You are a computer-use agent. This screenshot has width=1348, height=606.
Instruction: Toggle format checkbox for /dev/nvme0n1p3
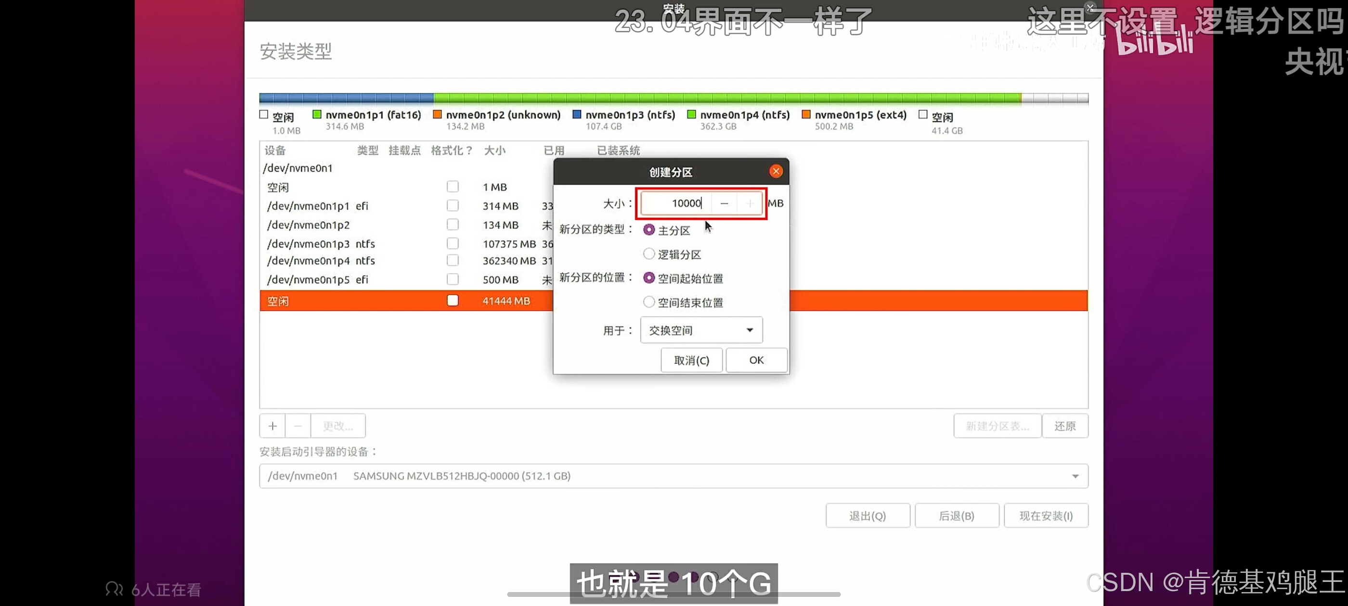[453, 244]
